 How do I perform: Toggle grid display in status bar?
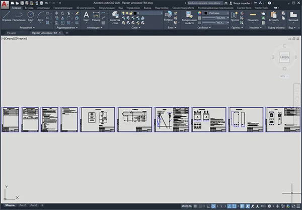[195, 206]
